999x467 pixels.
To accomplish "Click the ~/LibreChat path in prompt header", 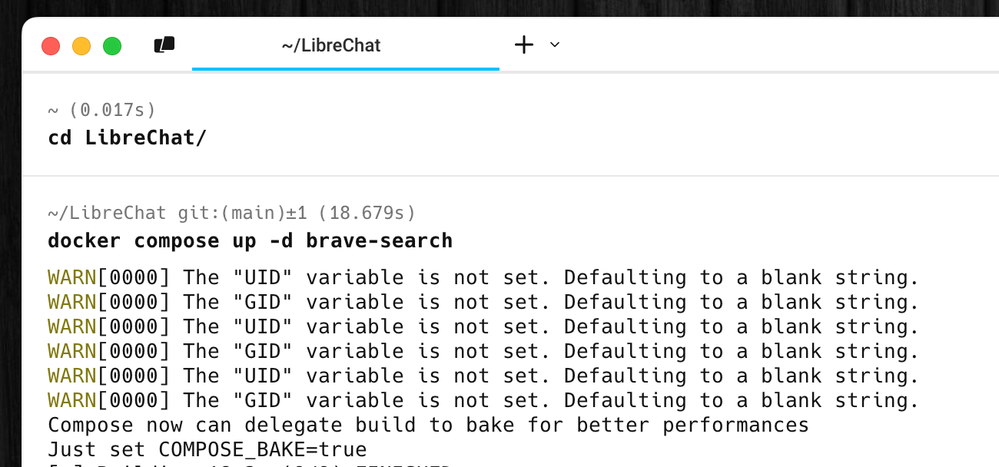I will (x=108, y=213).
